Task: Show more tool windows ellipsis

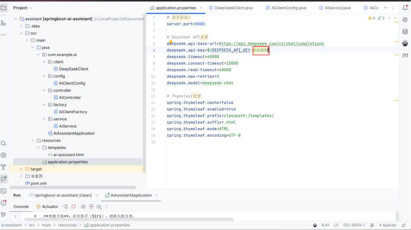Action: tap(4, 35)
